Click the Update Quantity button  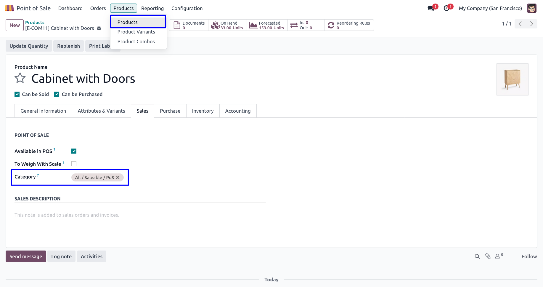point(29,46)
